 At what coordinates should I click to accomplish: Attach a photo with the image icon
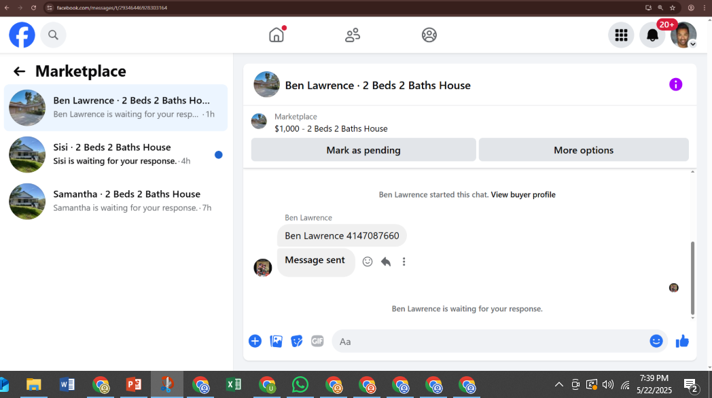[276, 341]
